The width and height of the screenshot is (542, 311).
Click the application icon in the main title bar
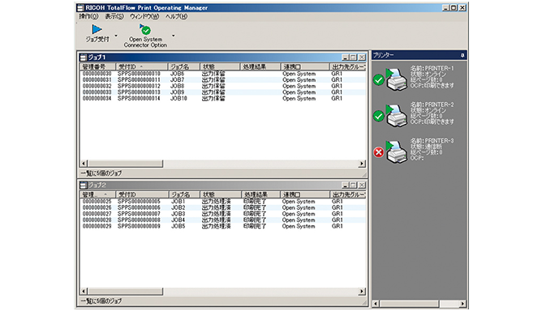tap(80, 7)
